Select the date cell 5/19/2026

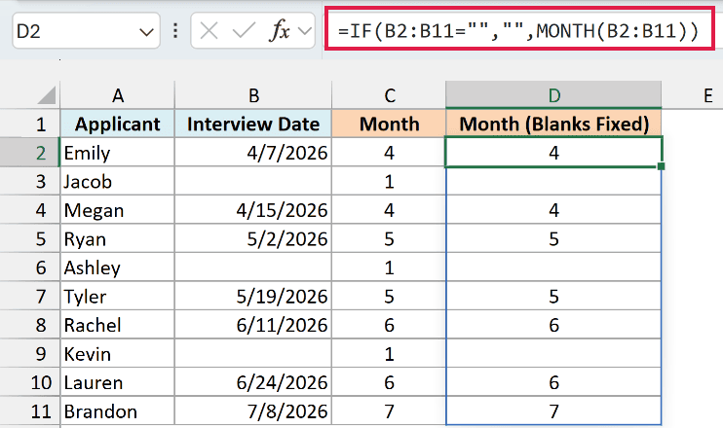[x=253, y=296]
